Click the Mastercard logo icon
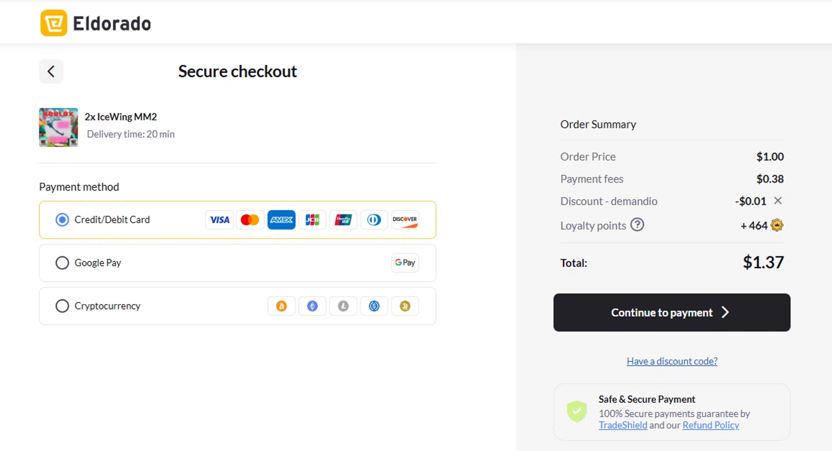Viewport: 832px width, 451px height. coord(250,220)
